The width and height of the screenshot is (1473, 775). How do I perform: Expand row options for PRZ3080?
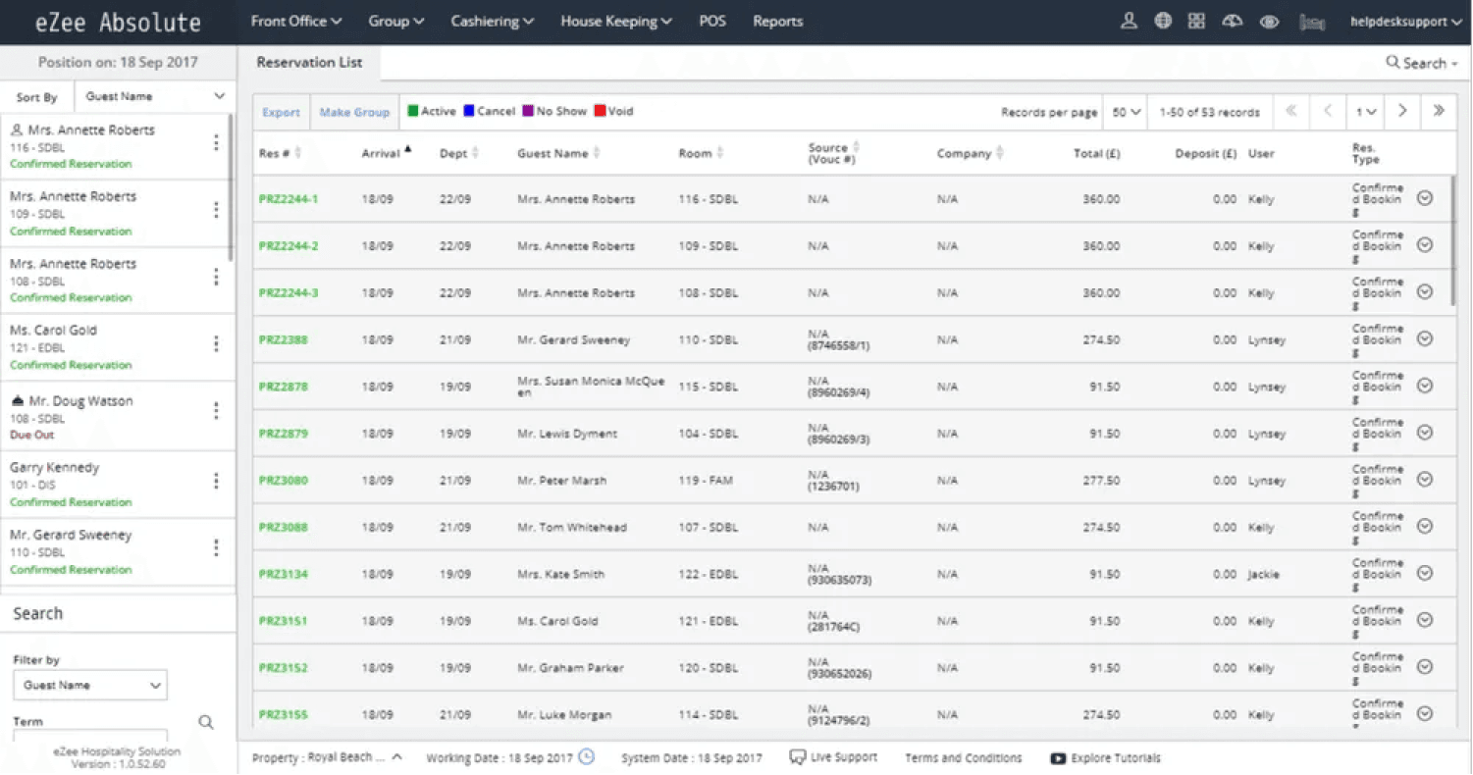[1425, 480]
